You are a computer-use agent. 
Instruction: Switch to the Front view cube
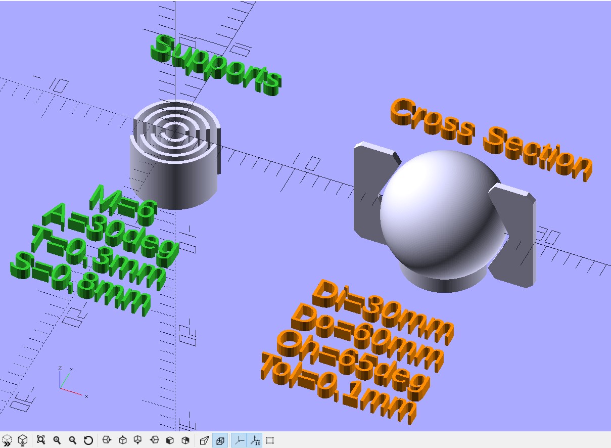pyautogui.click(x=170, y=440)
